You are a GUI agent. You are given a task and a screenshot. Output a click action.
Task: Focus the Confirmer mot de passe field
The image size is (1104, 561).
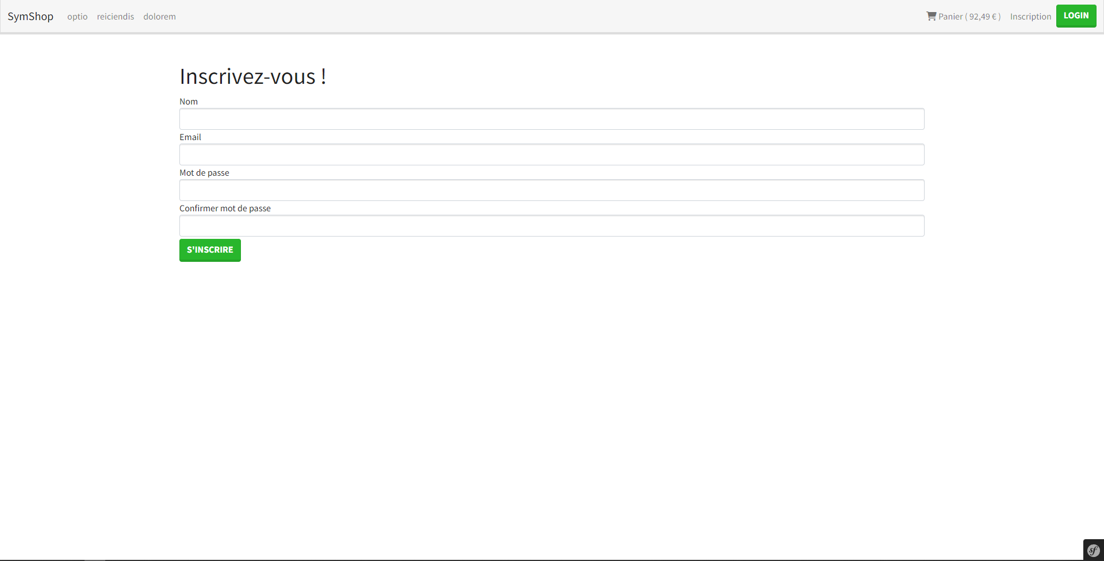click(551, 226)
